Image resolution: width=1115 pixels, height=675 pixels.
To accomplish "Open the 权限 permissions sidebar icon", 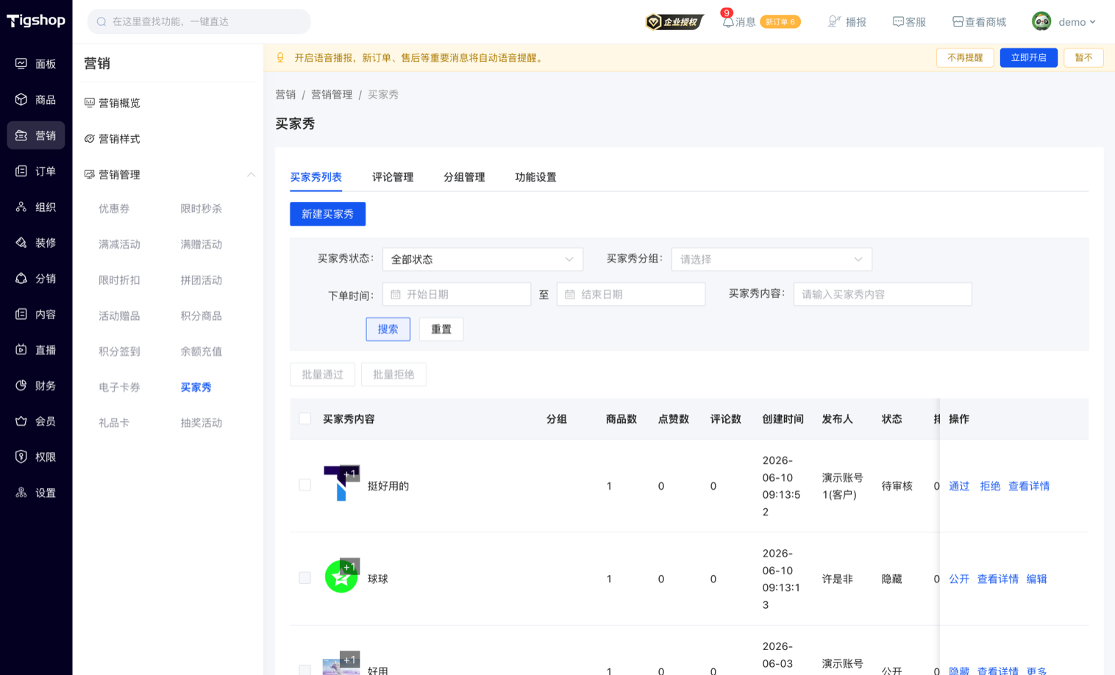I will pyautogui.click(x=21, y=457).
